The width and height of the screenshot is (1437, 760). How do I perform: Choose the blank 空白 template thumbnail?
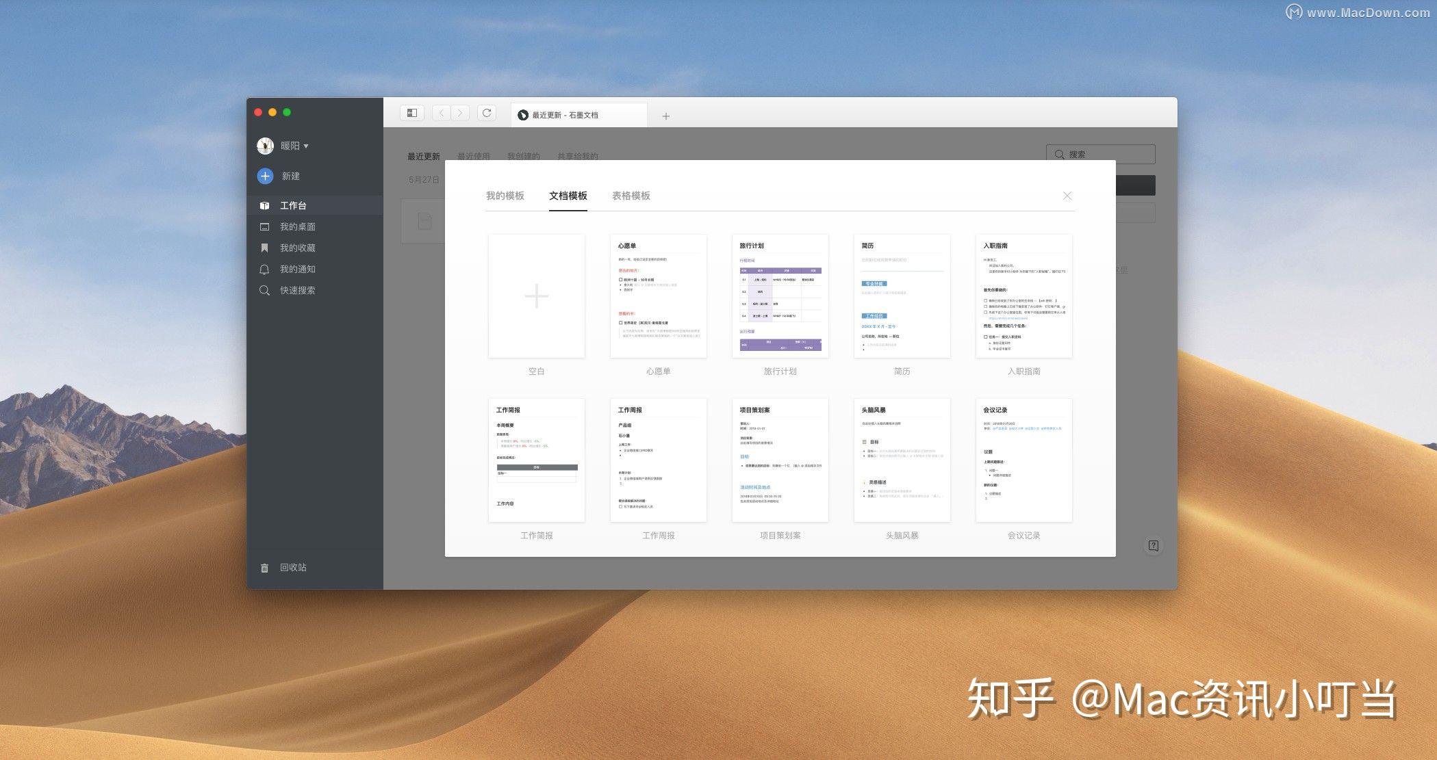[x=537, y=296]
